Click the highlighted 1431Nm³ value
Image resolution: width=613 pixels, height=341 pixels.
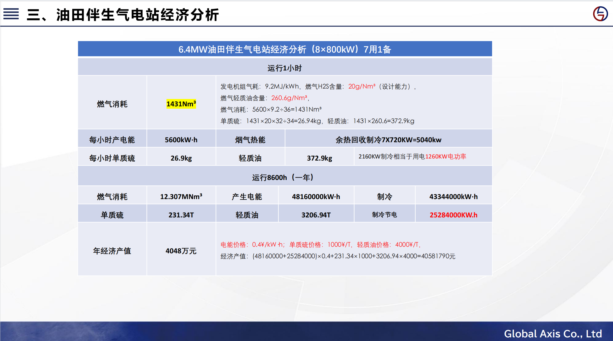[181, 104]
